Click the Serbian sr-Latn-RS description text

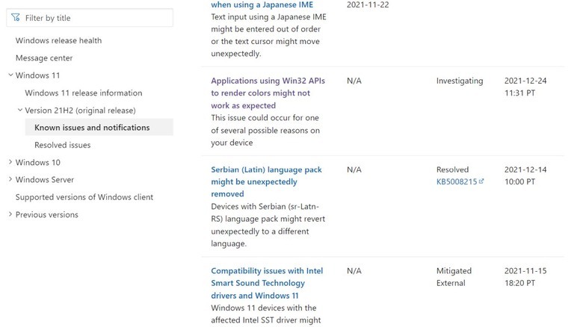(268, 225)
